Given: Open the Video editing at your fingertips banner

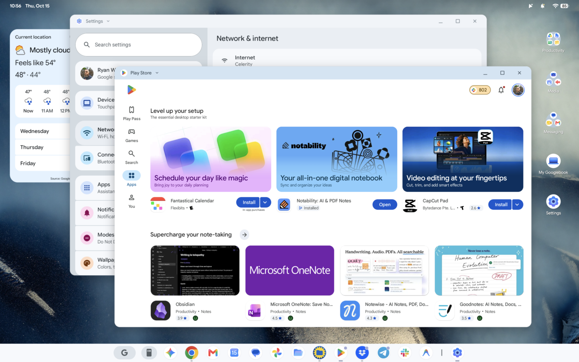Looking at the screenshot, I should tap(463, 159).
